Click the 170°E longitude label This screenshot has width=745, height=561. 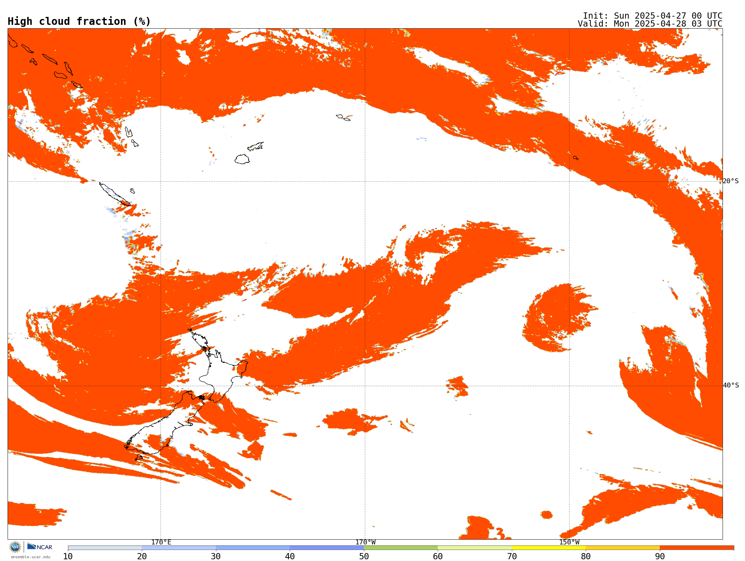(x=161, y=542)
